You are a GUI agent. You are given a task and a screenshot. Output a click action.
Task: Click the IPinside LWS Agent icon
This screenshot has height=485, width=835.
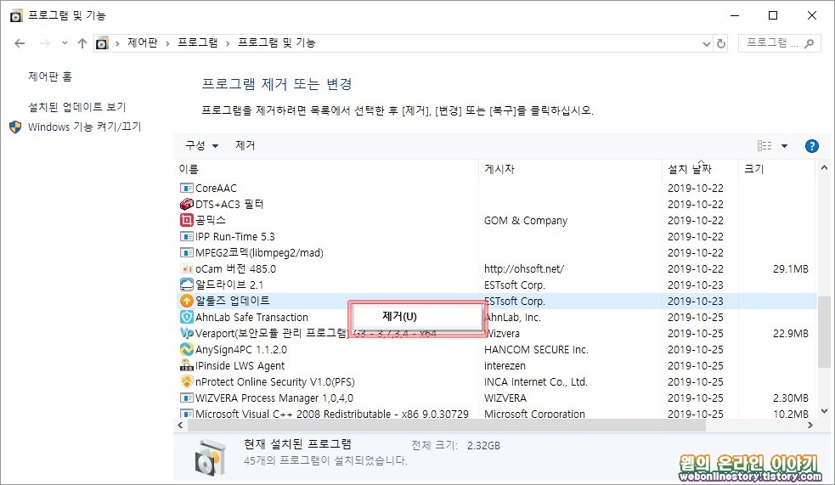tap(186, 366)
